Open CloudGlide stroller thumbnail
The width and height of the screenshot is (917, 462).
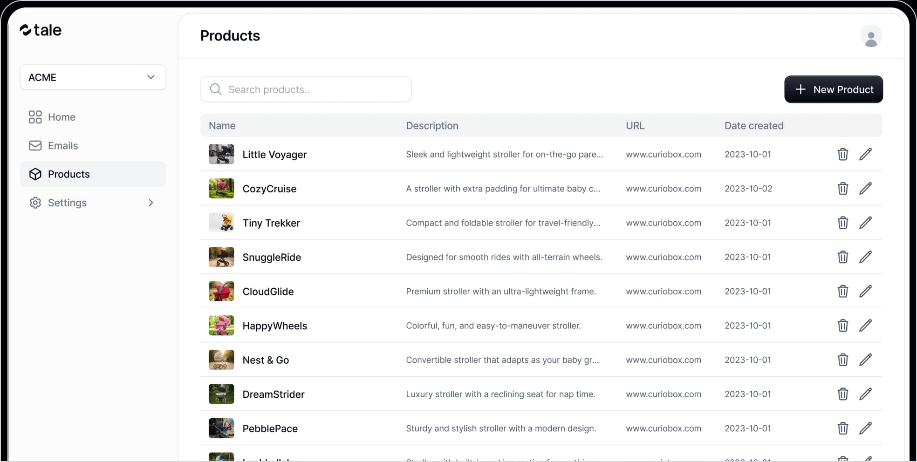click(x=221, y=291)
